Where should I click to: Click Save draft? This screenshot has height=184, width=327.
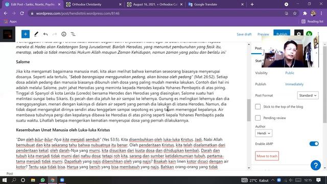244,34
